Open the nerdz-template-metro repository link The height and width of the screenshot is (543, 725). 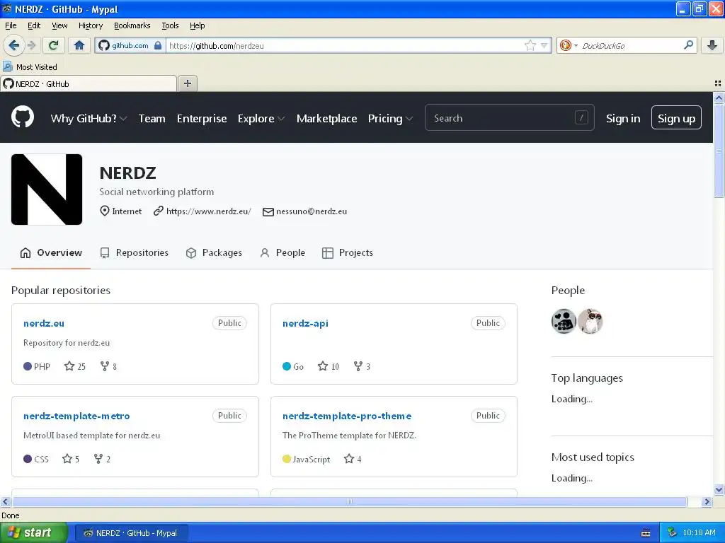click(76, 416)
